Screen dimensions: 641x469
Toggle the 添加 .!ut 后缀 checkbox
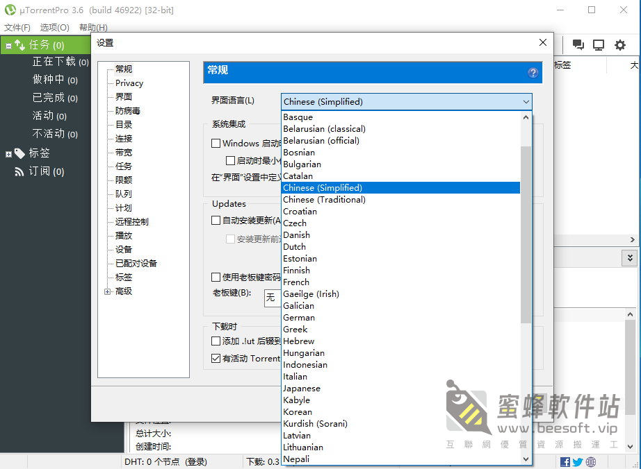coord(216,341)
